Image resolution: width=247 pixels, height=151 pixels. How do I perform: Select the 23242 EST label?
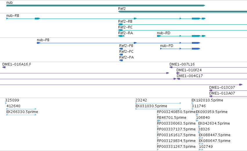[141, 100]
